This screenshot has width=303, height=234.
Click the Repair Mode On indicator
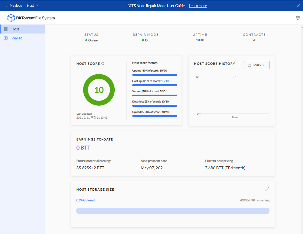[x=146, y=40]
